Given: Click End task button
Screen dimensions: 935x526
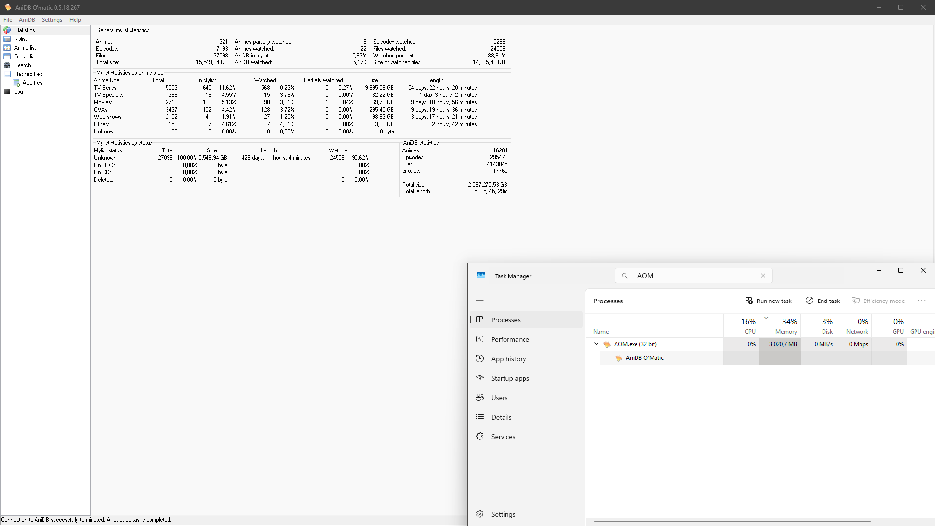Looking at the screenshot, I should point(823,301).
